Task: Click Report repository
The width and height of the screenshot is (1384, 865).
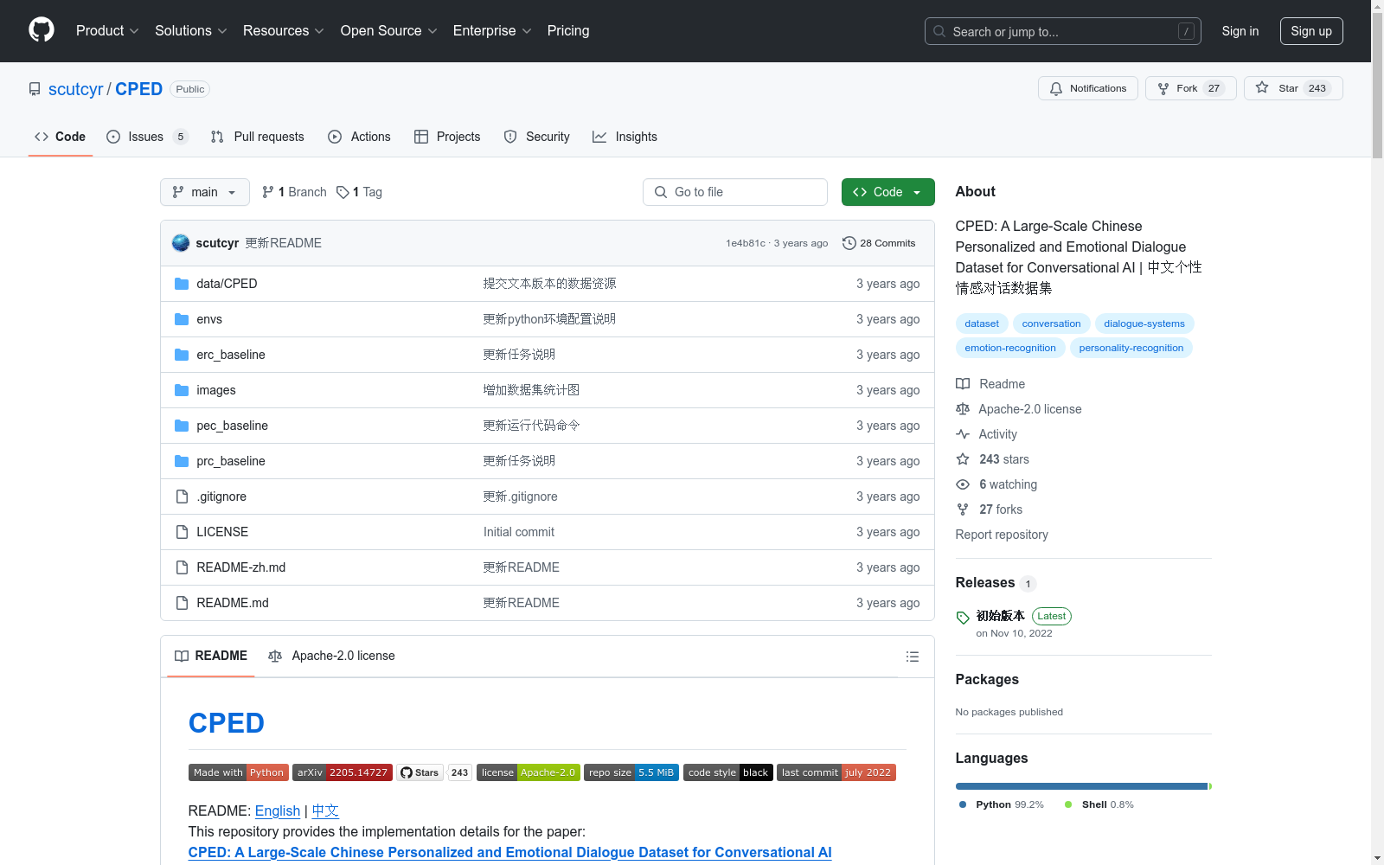Action: click(1002, 535)
